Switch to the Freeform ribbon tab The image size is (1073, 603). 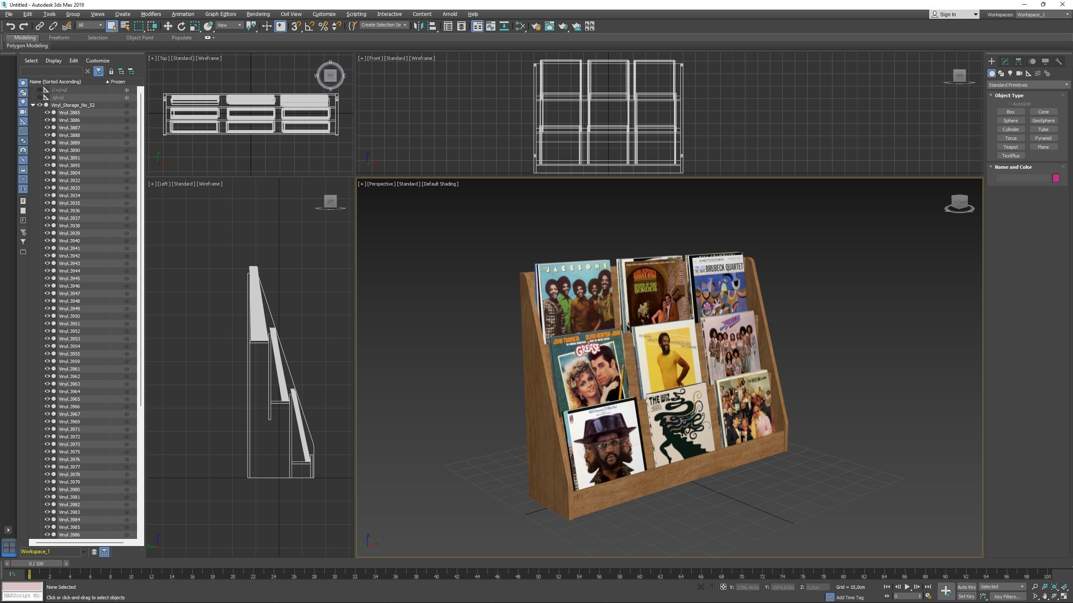coord(59,38)
